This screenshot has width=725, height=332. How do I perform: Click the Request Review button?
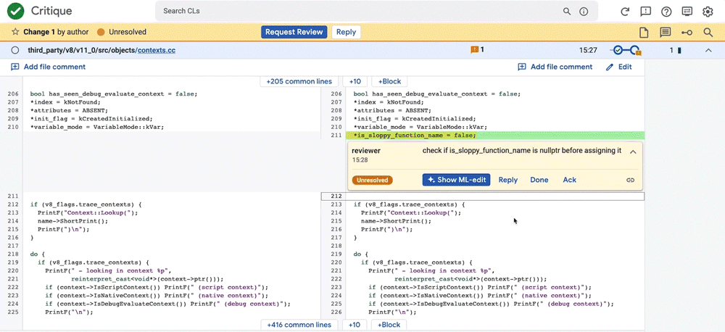click(294, 32)
